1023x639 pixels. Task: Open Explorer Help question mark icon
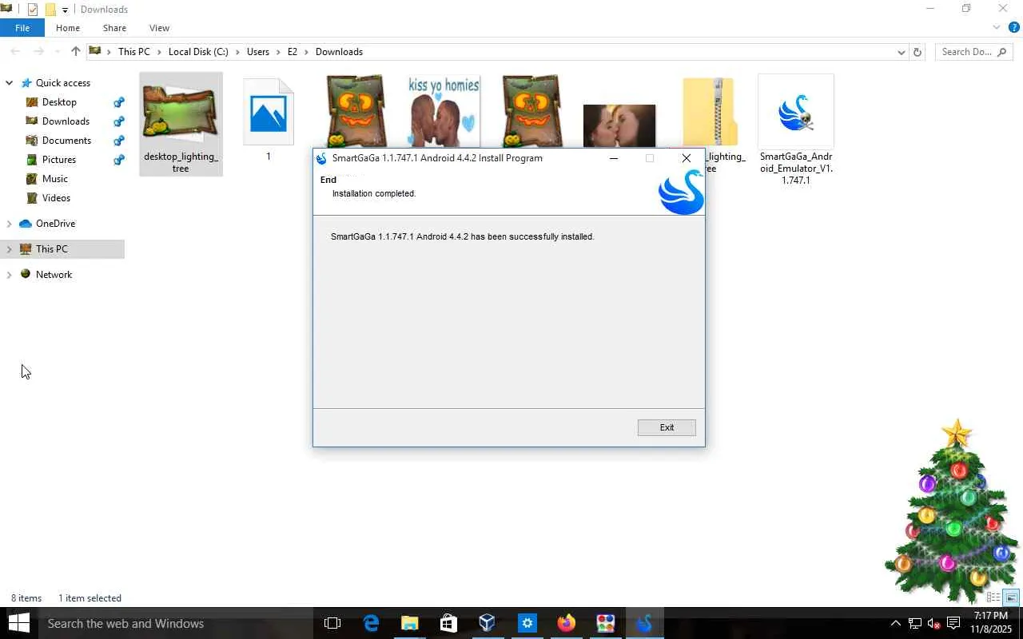click(1014, 28)
